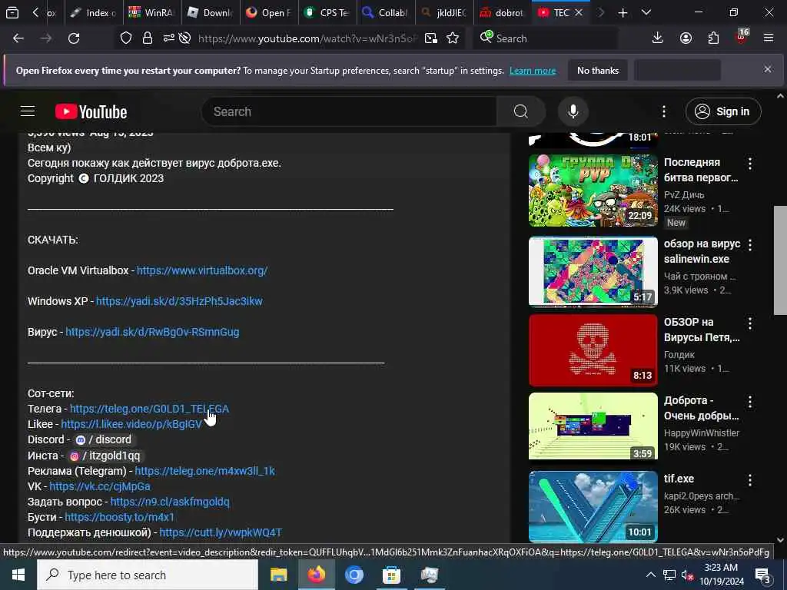Open the Firefox View icon
787x590 pixels.
[x=12, y=12]
